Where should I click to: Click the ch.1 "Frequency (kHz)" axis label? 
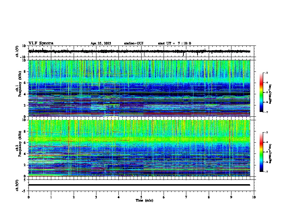pos(20,84)
